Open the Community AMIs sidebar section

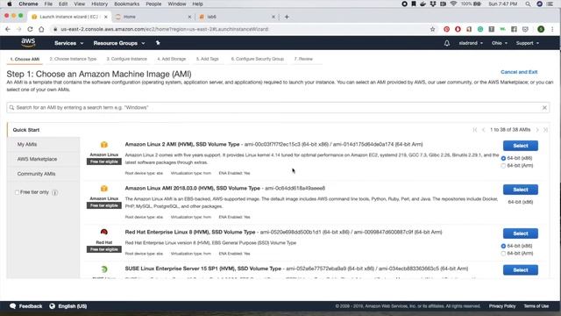(36, 174)
